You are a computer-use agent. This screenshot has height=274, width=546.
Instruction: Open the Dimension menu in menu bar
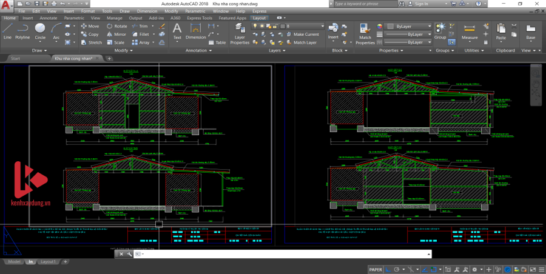[146, 11]
